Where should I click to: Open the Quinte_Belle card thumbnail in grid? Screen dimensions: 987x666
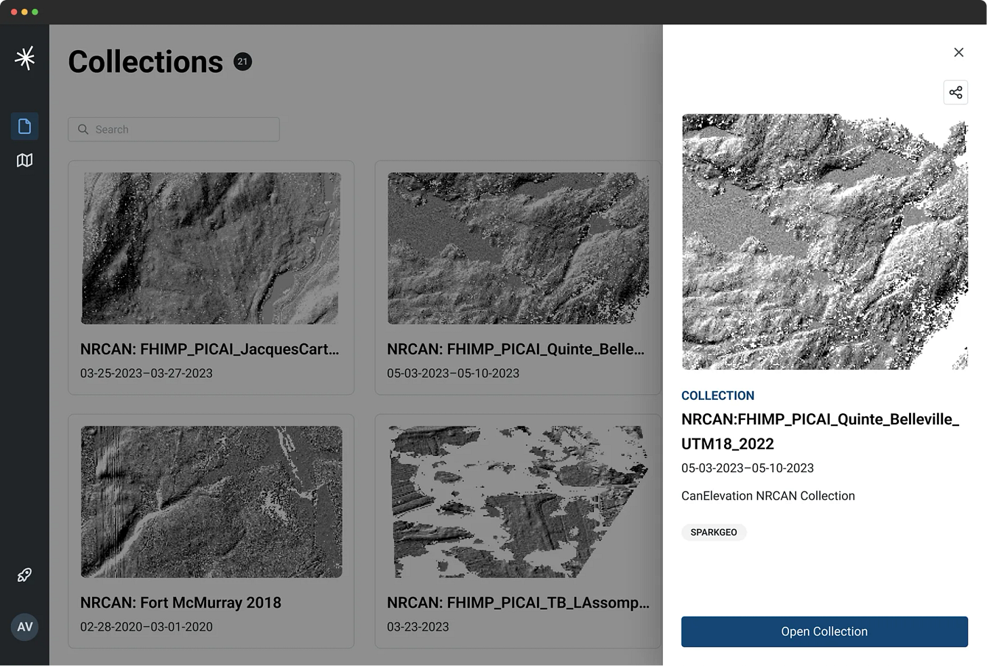pyautogui.click(x=518, y=248)
